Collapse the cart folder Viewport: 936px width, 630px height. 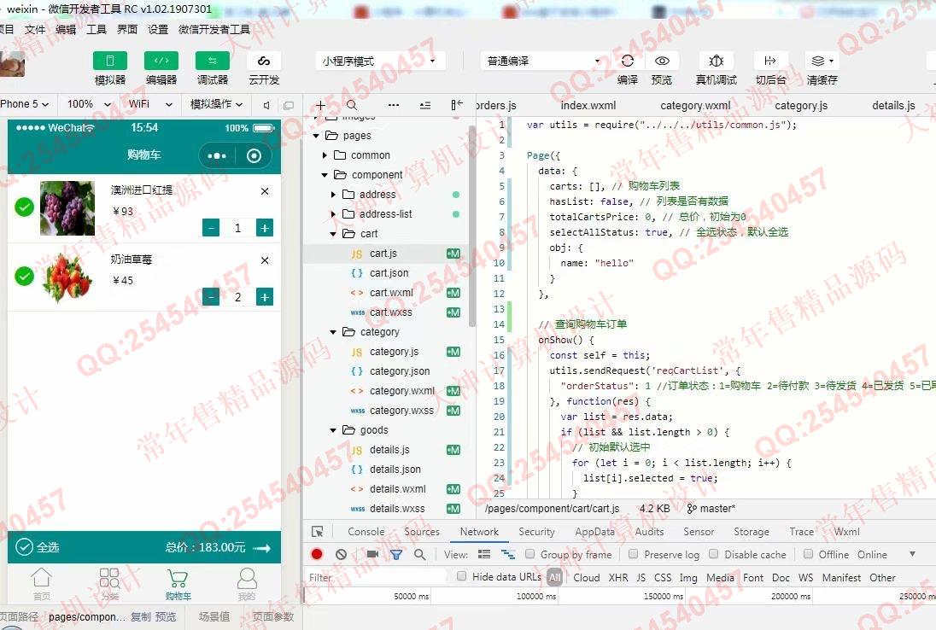pyautogui.click(x=333, y=234)
